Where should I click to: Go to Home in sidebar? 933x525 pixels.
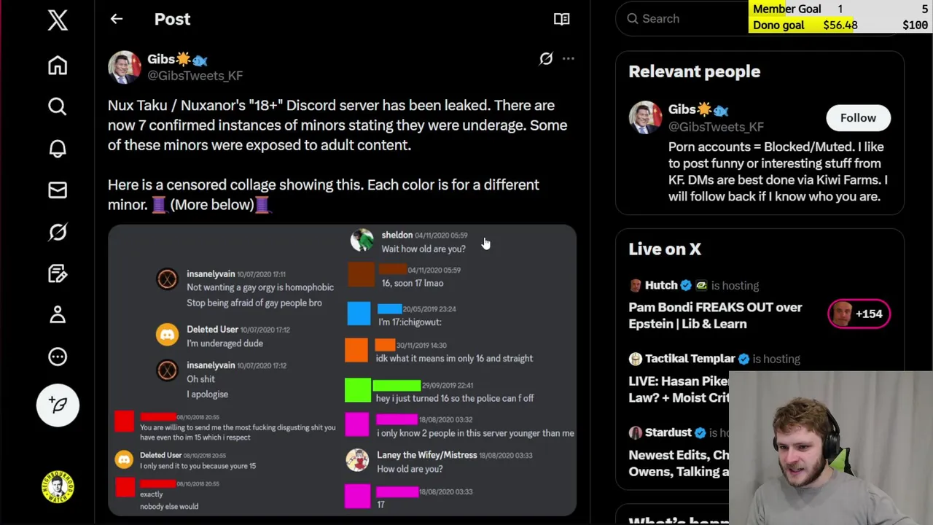click(x=58, y=66)
